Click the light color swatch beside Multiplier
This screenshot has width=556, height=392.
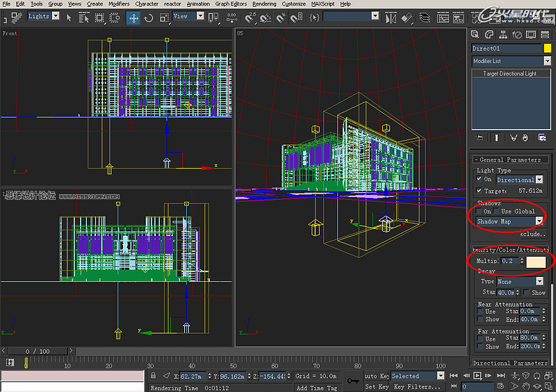tap(535, 262)
